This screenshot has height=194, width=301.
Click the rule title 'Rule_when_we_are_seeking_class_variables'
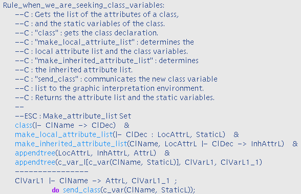pos(83,5)
